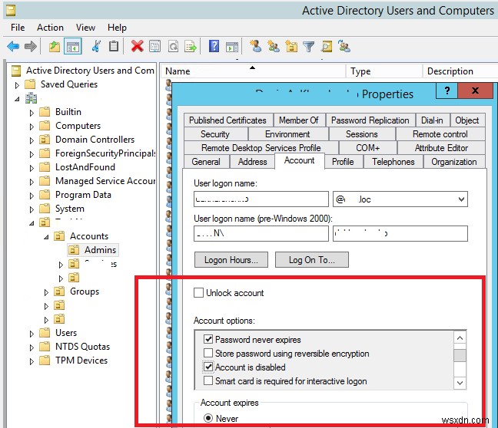Click the Find objects icon
Image resolution: width=498 pixels, height=428 pixels.
(327, 47)
